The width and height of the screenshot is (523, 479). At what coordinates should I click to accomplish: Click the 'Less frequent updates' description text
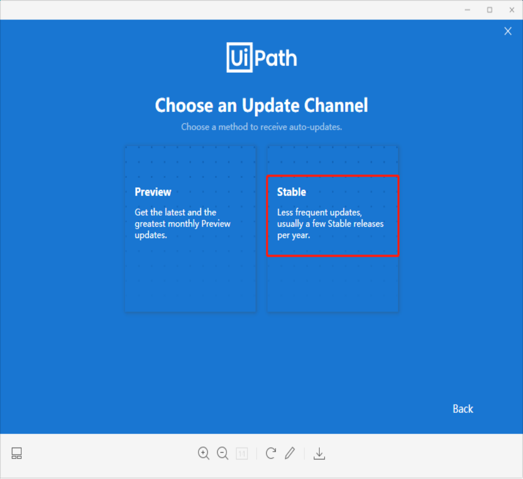[x=330, y=223]
